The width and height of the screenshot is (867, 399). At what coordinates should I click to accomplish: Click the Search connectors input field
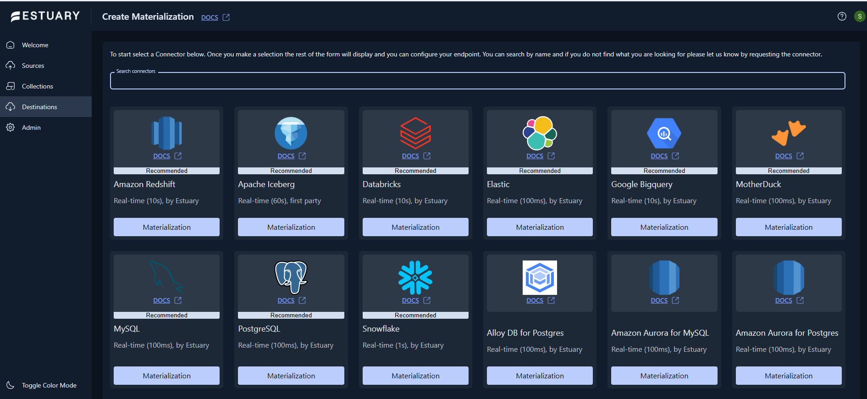coord(477,81)
